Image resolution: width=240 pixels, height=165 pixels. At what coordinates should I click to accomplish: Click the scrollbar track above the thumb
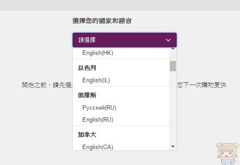173,55
